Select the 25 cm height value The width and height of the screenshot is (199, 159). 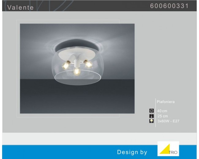click(x=162, y=116)
